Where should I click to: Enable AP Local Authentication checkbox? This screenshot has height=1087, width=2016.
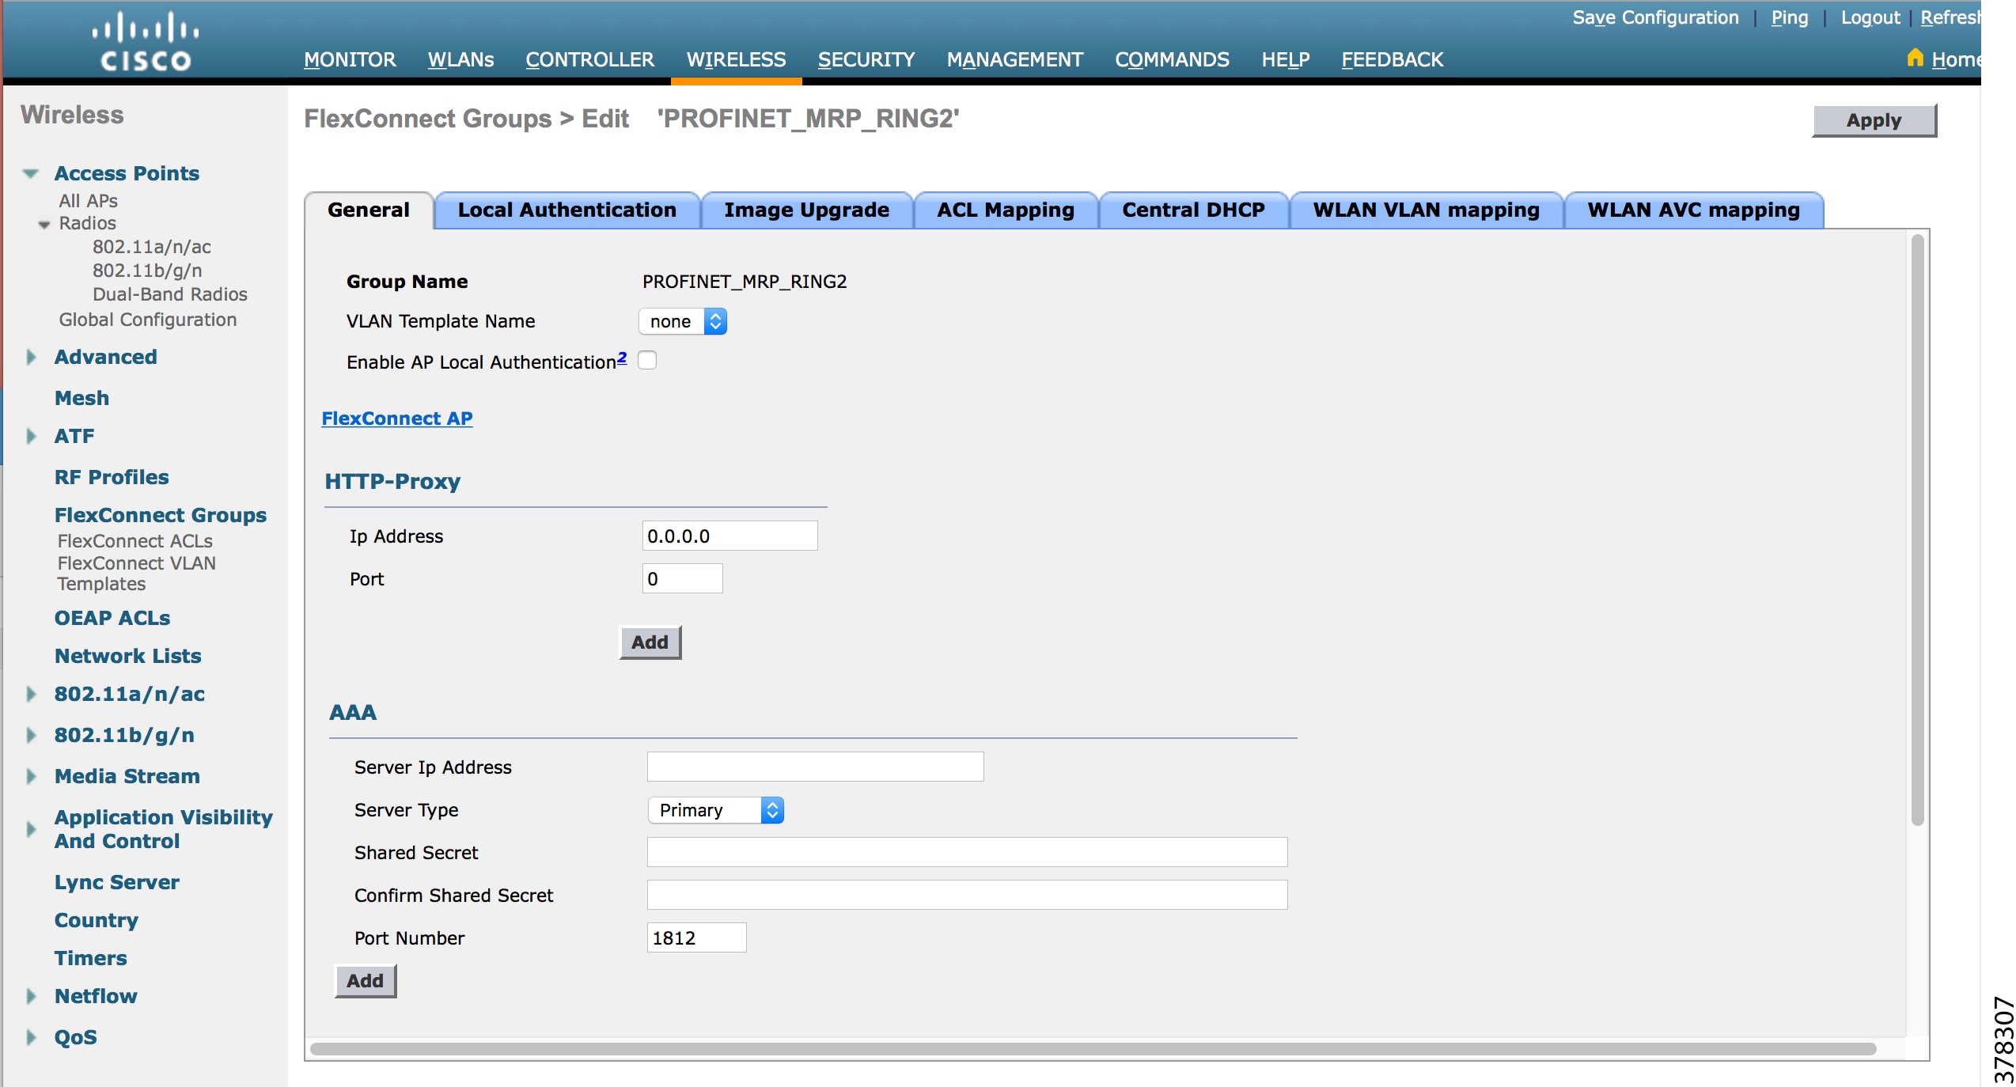click(x=647, y=361)
